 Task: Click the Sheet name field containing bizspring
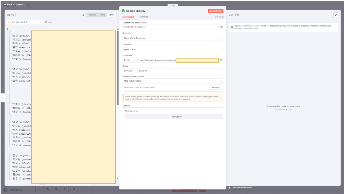180,71
